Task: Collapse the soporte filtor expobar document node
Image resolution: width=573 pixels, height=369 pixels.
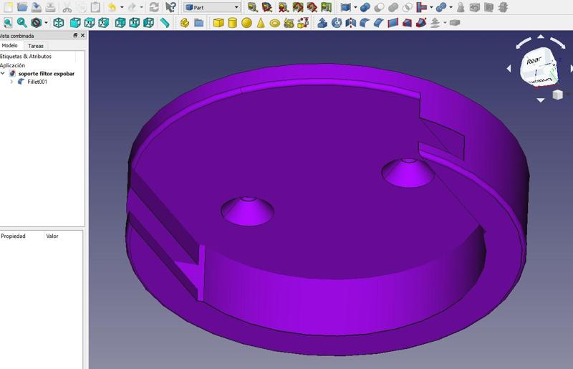Action: coord(3,74)
